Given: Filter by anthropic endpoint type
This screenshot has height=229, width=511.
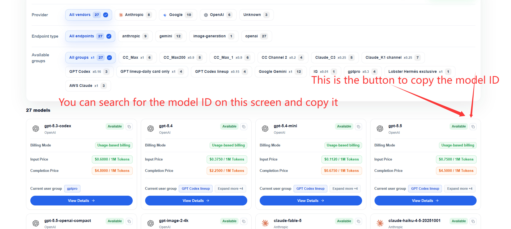Looking at the screenshot, I should tap(135, 36).
